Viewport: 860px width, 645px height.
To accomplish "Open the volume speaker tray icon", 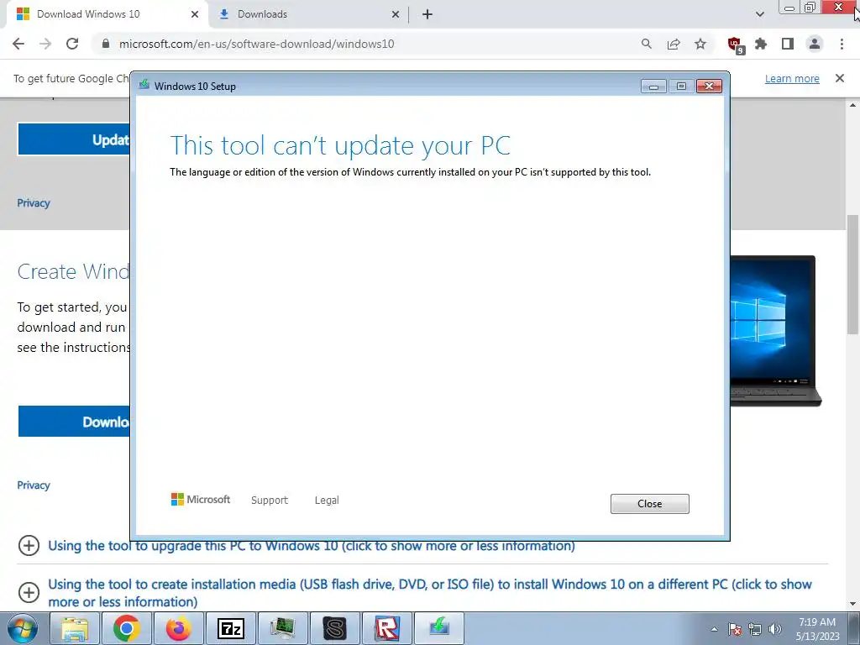I will 775,629.
